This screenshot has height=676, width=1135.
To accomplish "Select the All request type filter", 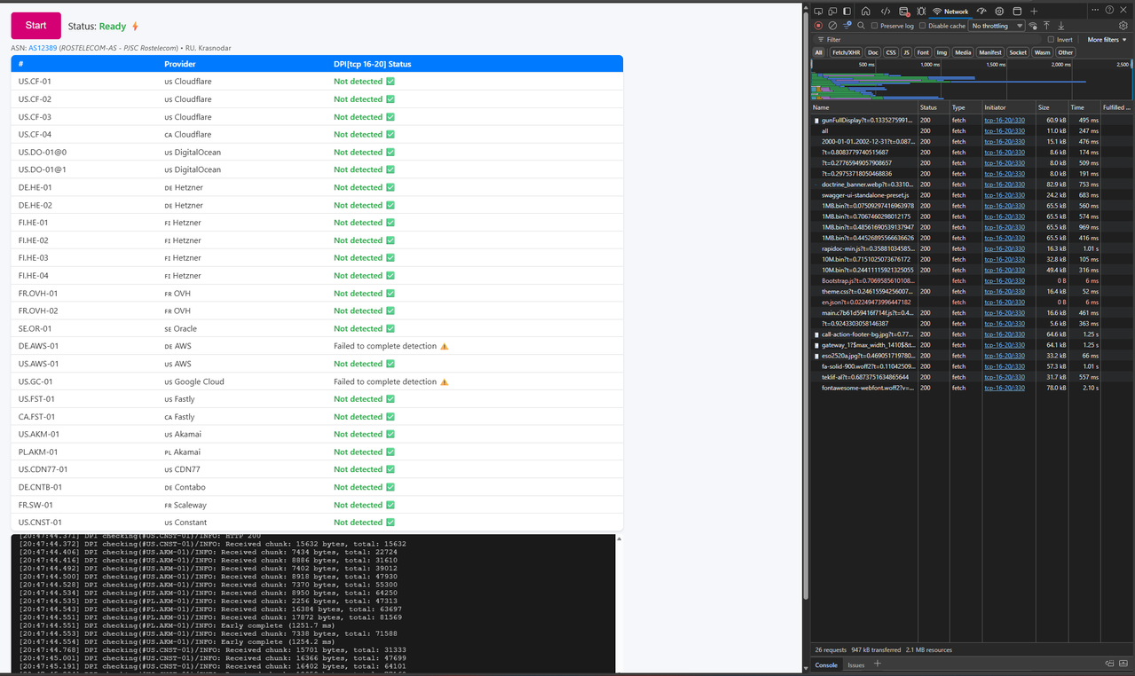I will coord(818,52).
